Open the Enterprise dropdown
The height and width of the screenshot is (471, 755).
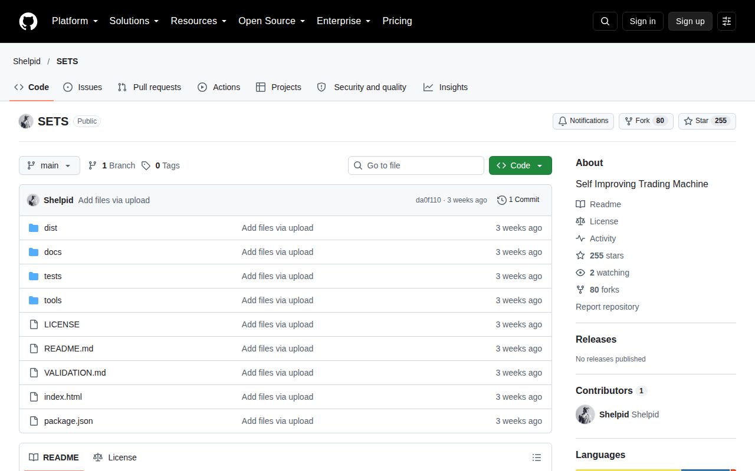[x=344, y=21]
